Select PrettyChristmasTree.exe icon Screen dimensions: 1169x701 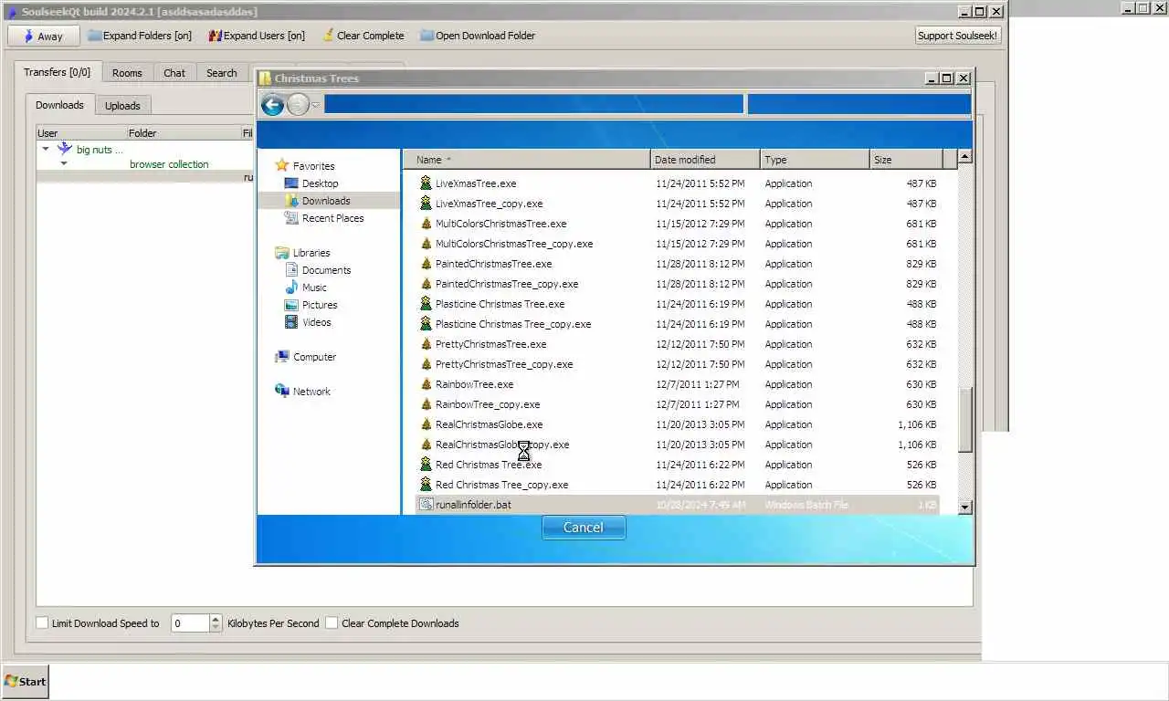click(x=426, y=344)
